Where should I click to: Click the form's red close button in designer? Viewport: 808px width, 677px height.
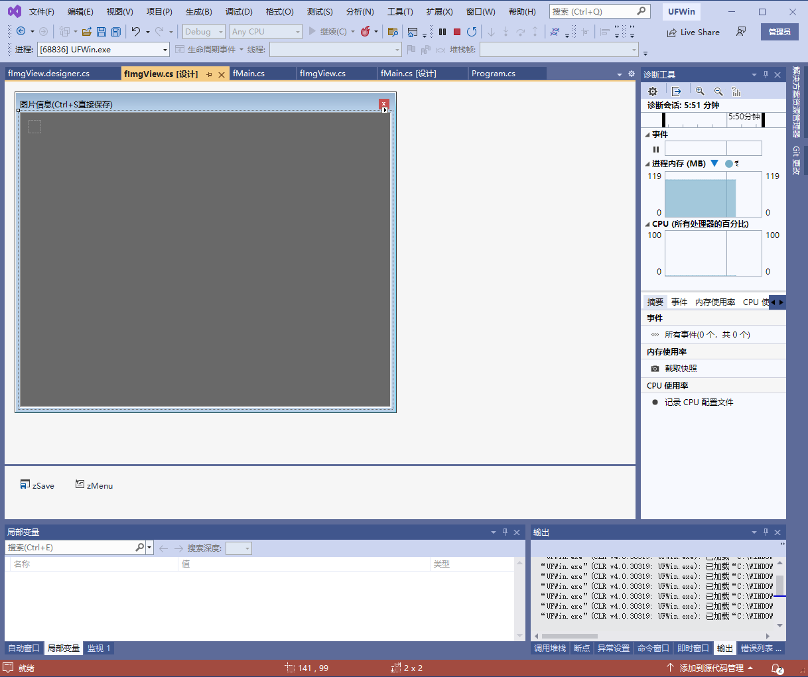(383, 103)
